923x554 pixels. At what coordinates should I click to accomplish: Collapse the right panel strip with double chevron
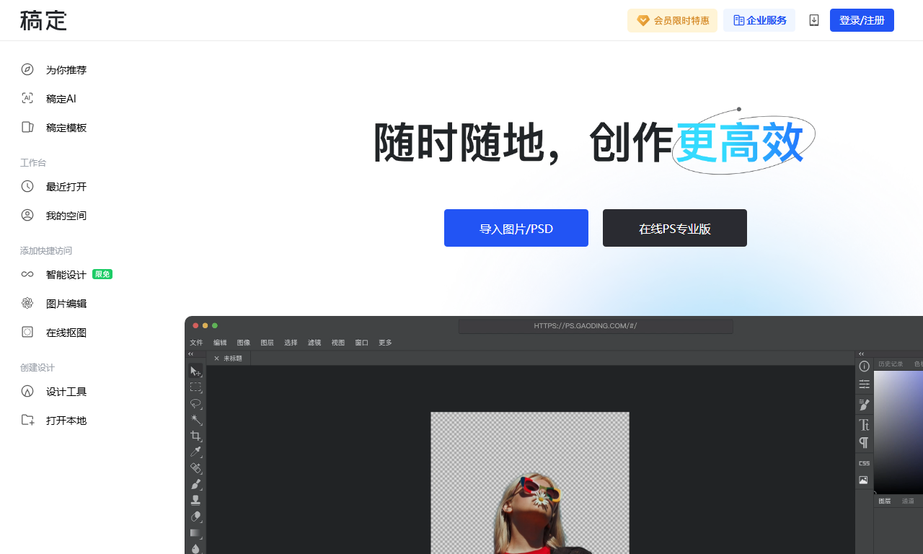pos(861,354)
